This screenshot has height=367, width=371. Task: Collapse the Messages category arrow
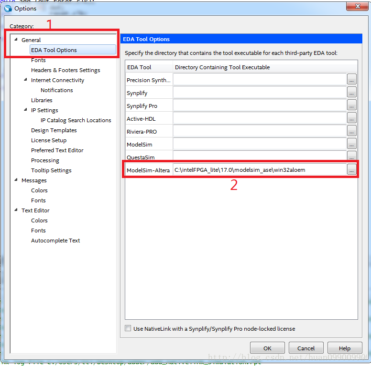[x=16, y=180]
